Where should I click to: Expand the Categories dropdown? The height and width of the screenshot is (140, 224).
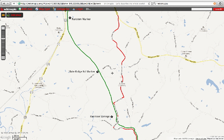[x=61, y=9]
